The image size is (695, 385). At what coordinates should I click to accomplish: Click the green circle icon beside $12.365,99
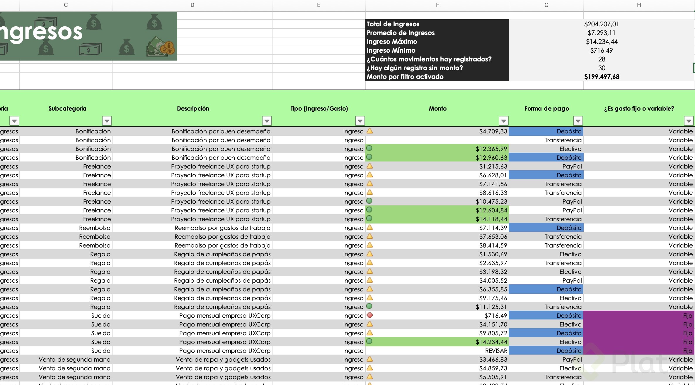click(x=369, y=148)
